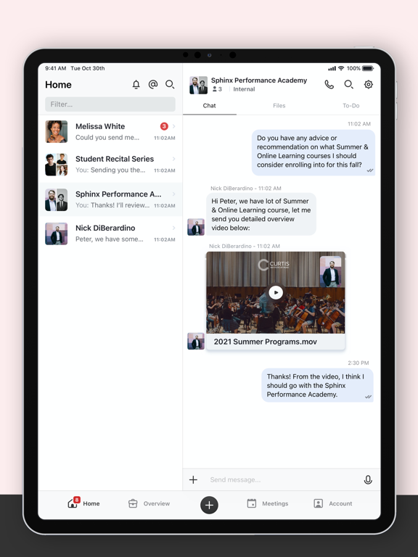418x557 pixels.
Task: Tap Nick's avatar beside the video attachment
Action: pyautogui.click(x=196, y=341)
